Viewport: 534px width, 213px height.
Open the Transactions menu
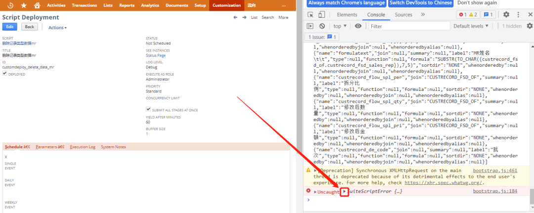pos(85,5)
